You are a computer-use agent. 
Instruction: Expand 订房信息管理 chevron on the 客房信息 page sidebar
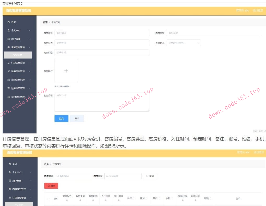click(29, 63)
